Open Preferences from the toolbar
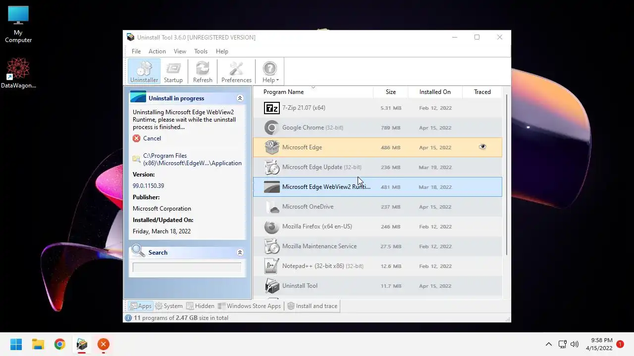 [236, 72]
